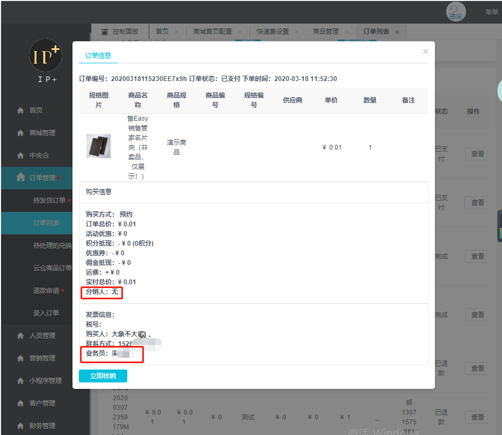Open 退款申请 in sidebar
502x435 pixels.
click(x=46, y=291)
